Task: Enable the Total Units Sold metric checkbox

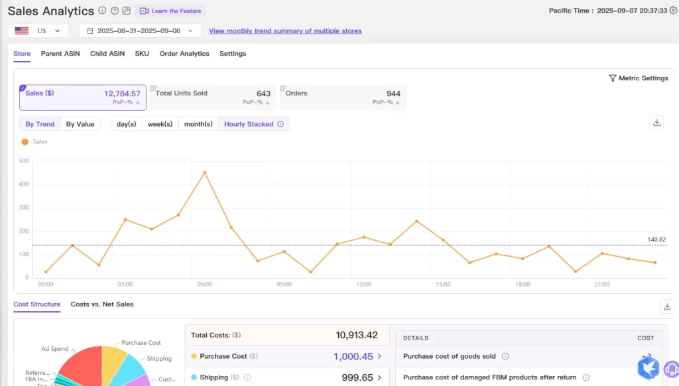Action: pos(153,88)
